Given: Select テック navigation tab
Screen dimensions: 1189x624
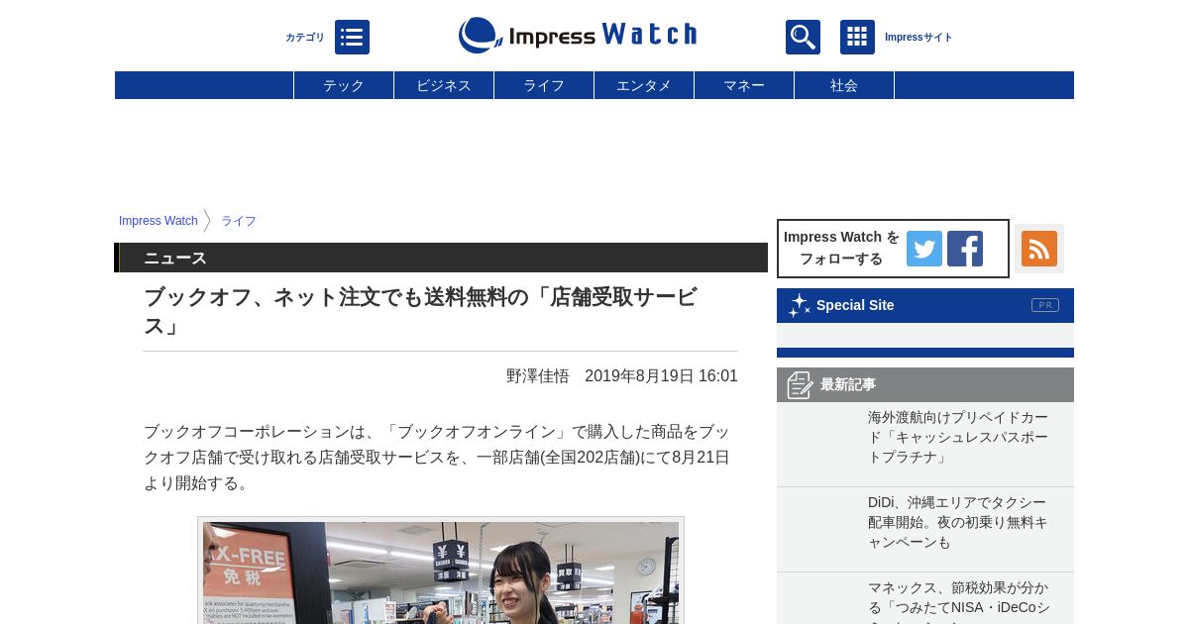Looking at the screenshot, I should coord(344,85).
